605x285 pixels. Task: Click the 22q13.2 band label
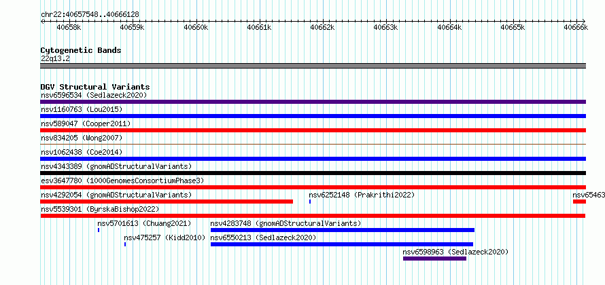click(x=55, y=59)
